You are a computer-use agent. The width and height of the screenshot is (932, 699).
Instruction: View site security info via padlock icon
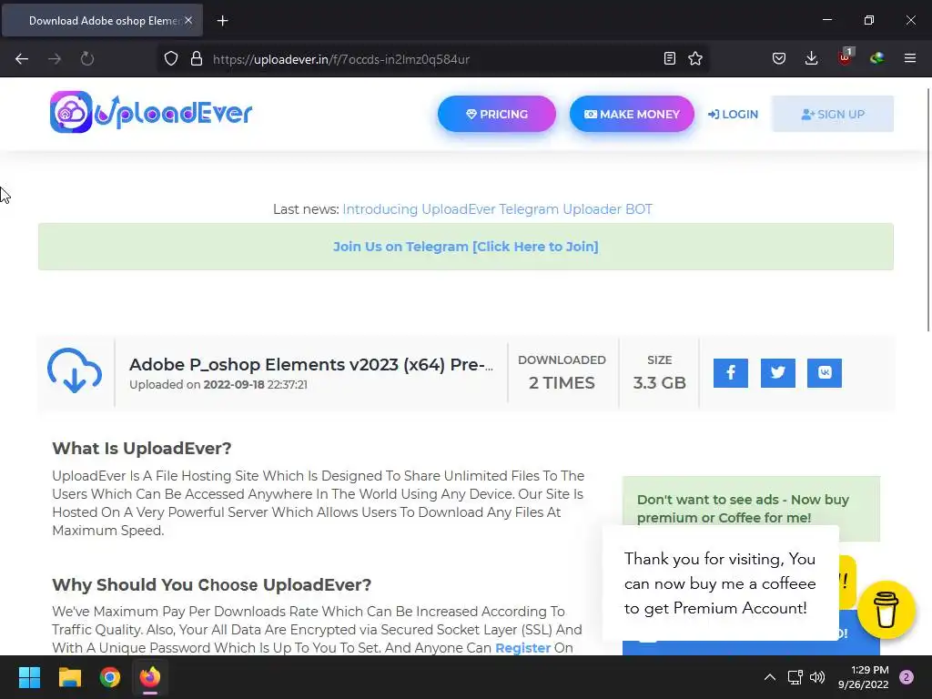coord(197,59)
